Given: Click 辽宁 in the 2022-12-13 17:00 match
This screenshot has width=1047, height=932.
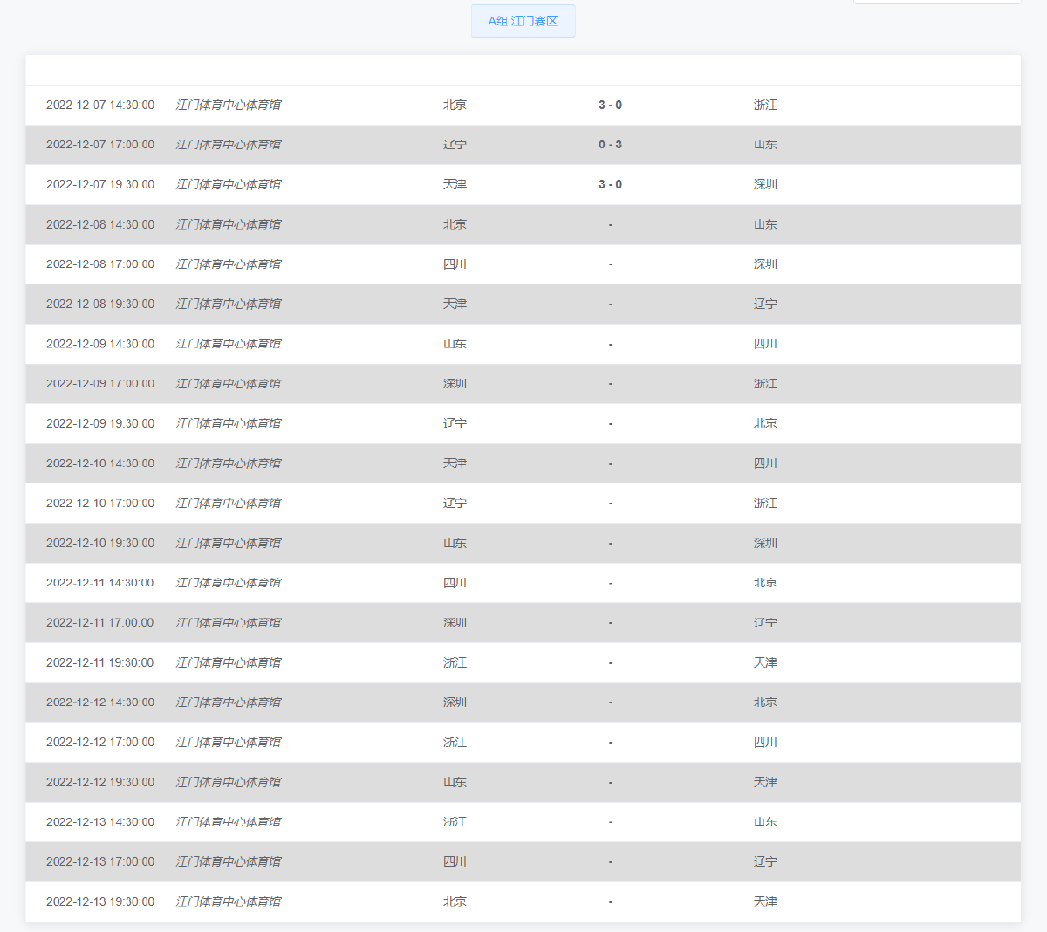Looking at the screenshot, I should point(765,862).
